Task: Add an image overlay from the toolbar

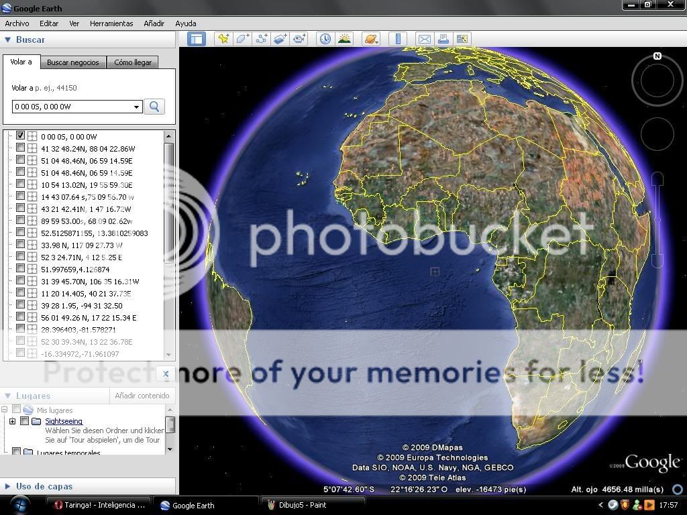Action: [280, 39]
